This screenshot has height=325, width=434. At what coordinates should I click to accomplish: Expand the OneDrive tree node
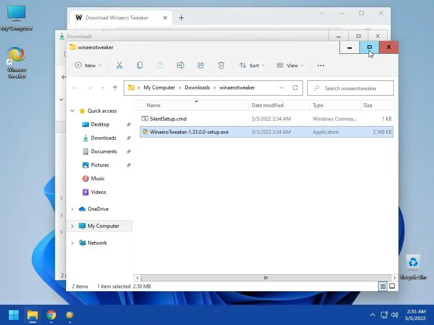[72, 209]
